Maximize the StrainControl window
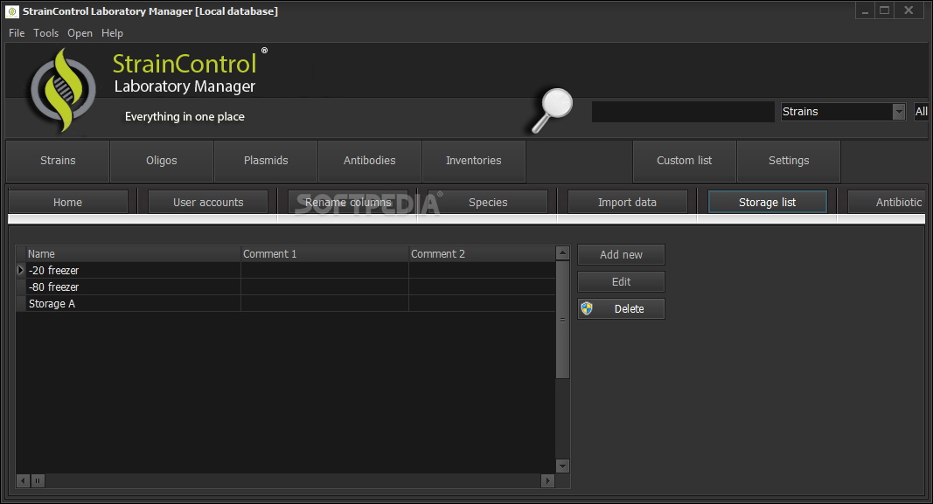933x504 pixels. 885,10
